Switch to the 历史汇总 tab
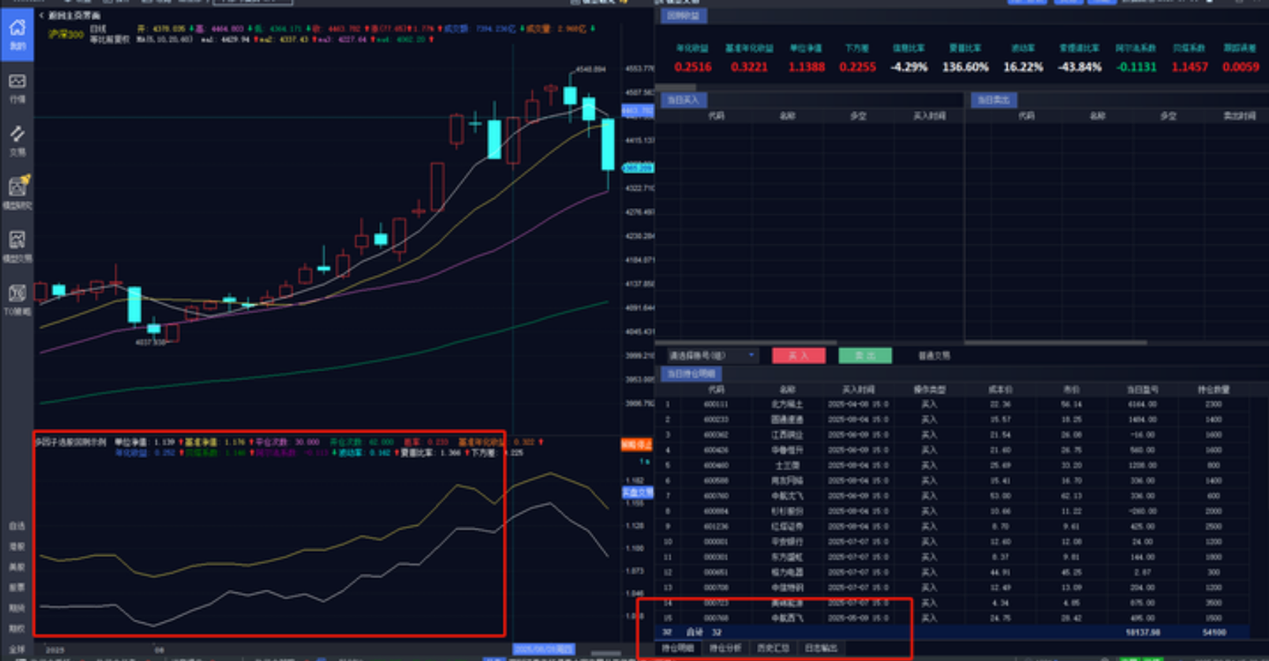The height and width of the screenshot is (661, 1269). [x=772, y=649]
